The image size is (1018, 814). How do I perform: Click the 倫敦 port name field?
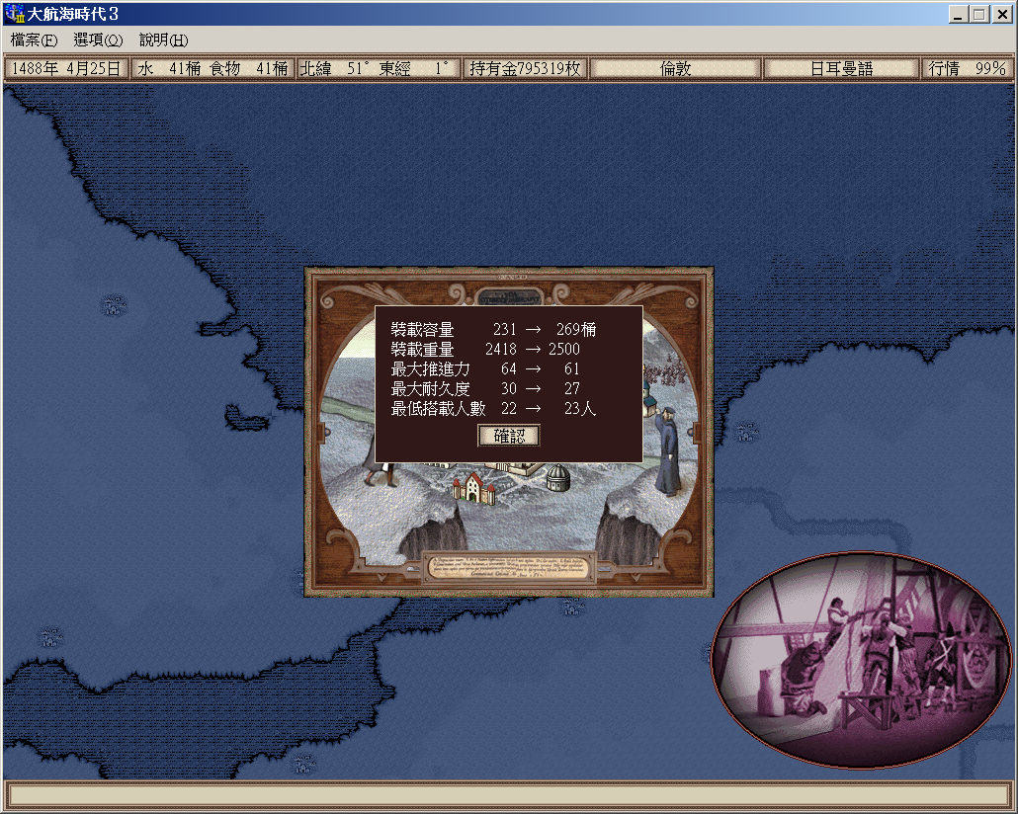[676, 69]
